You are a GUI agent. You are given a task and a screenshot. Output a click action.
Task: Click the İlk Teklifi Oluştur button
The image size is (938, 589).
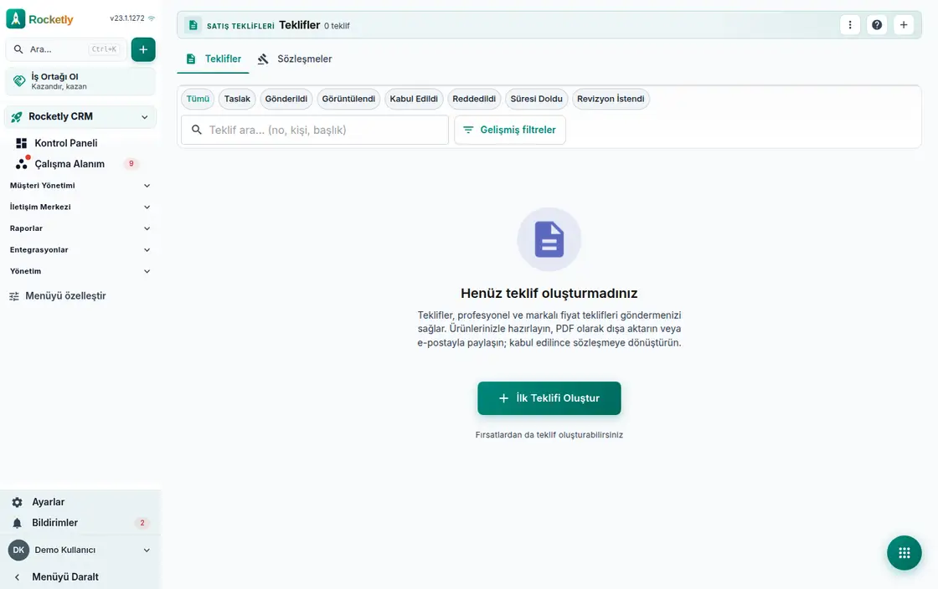(x=549, y=398)
